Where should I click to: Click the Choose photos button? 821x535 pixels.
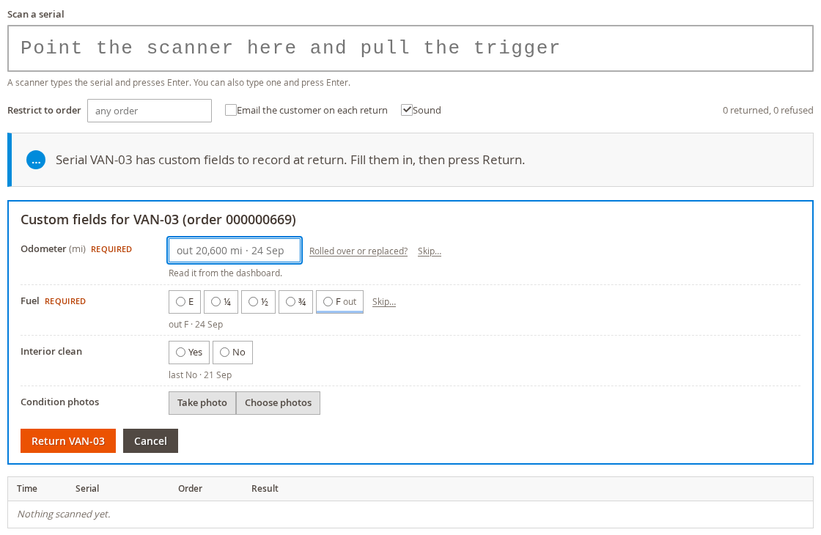click(278, 402)
